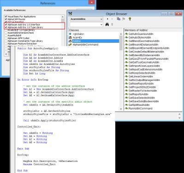This screenshot has height=173, width=184.
Task: Click the <globals> class icon
Action: [70, 34]
